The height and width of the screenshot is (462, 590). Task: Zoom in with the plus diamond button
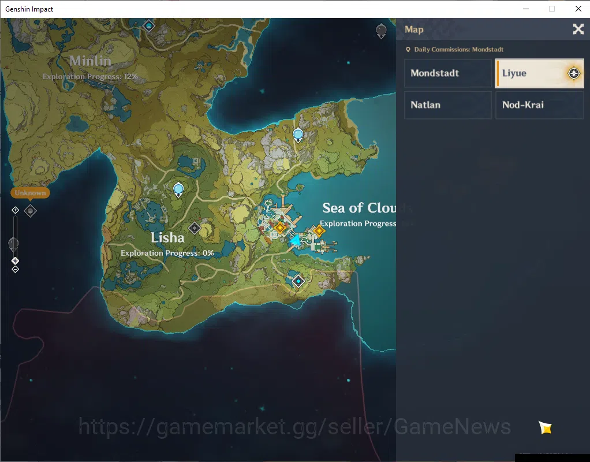click(x=15, y=210)
